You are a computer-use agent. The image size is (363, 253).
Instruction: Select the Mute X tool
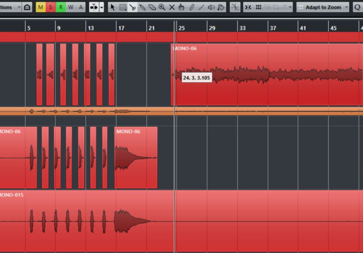point(172,7)
